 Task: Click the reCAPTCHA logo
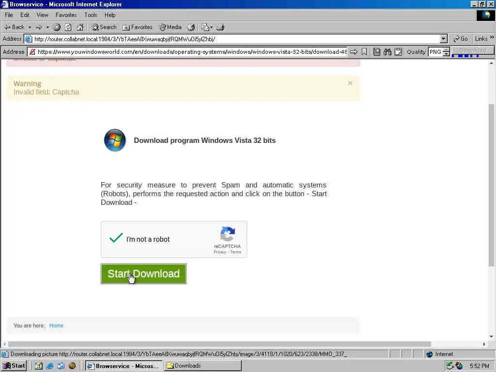pos(228,234)
